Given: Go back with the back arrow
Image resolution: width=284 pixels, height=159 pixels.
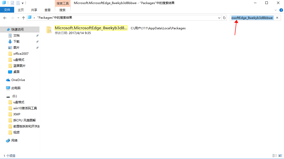Looking at the screenshot, I should coord(5,18).
